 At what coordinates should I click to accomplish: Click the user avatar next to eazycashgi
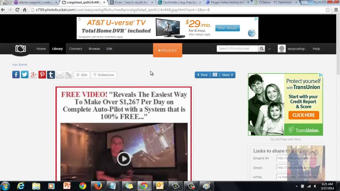click(282, 49)
